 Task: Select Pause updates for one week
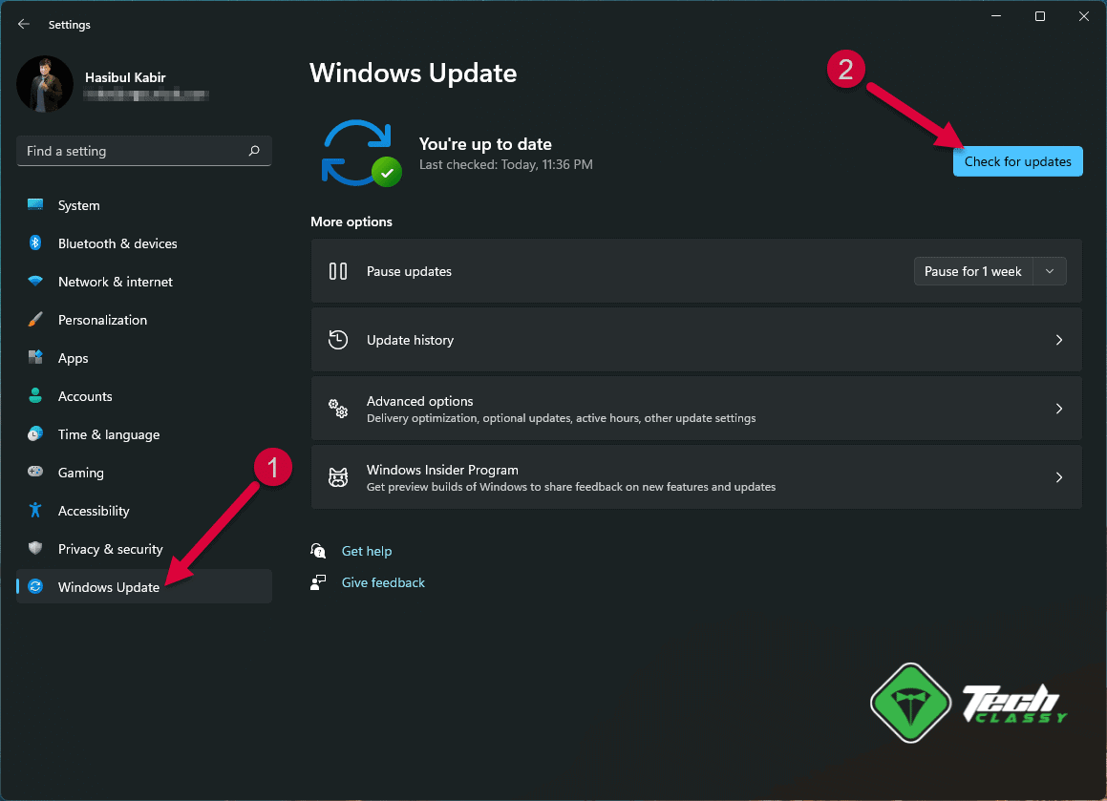pyautogui.click(x=973, y=271)
